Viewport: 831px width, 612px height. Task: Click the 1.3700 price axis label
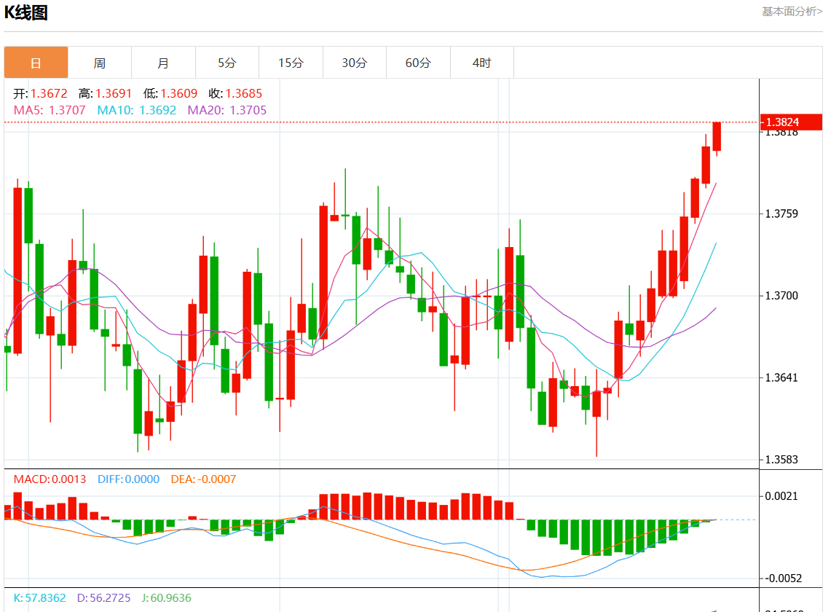[x=781, y=296]
